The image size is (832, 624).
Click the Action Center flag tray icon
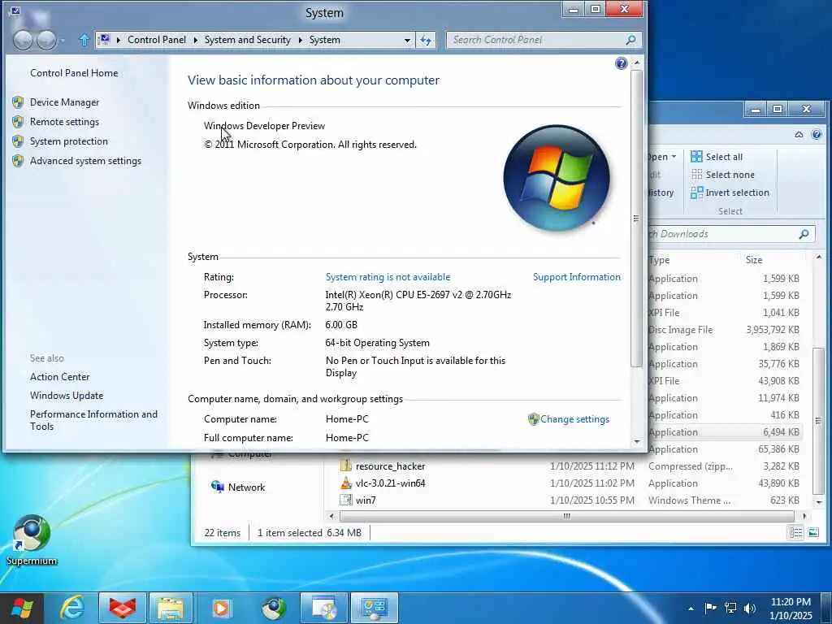tap(710, 608)
